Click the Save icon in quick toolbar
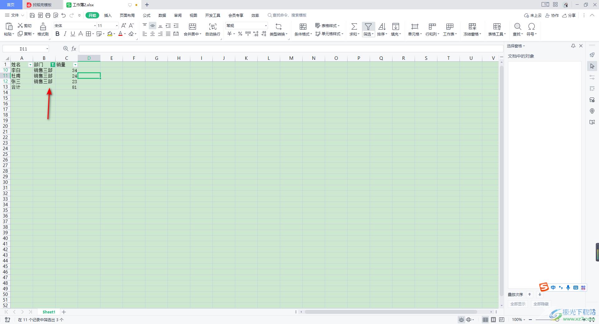599x324 pixels. point(32,15)
